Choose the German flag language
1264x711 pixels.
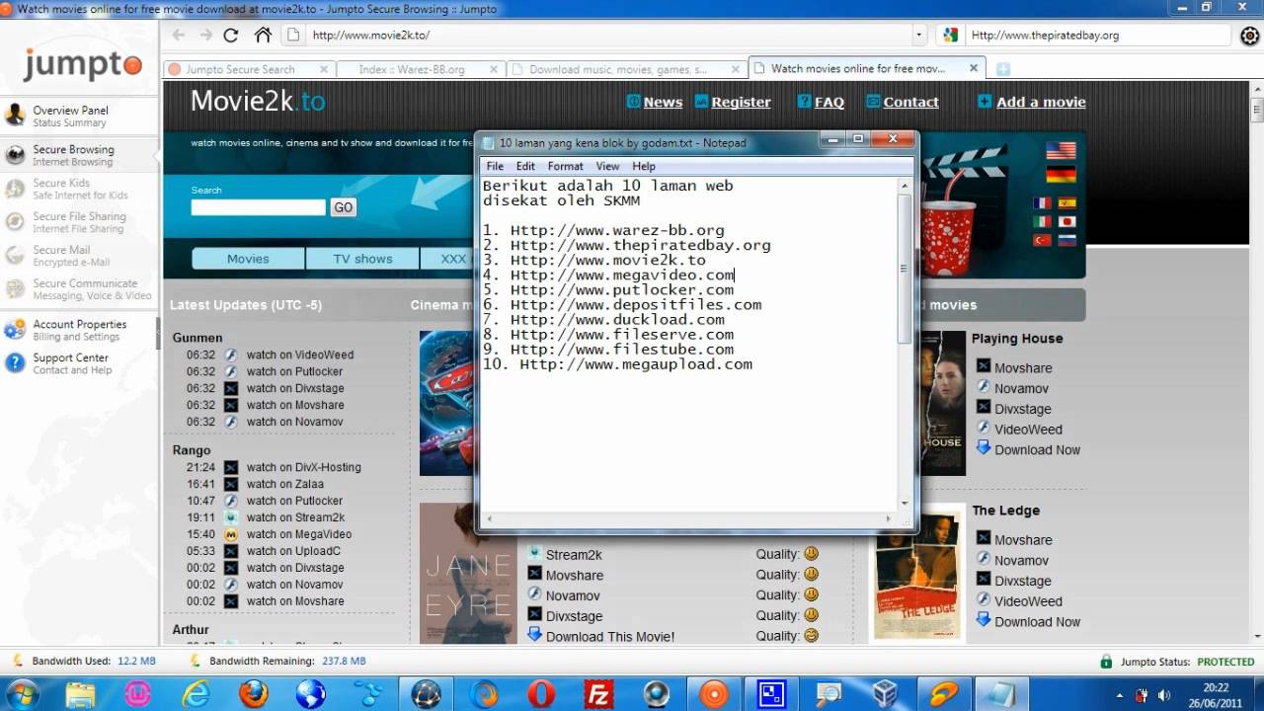point(1061,174)
